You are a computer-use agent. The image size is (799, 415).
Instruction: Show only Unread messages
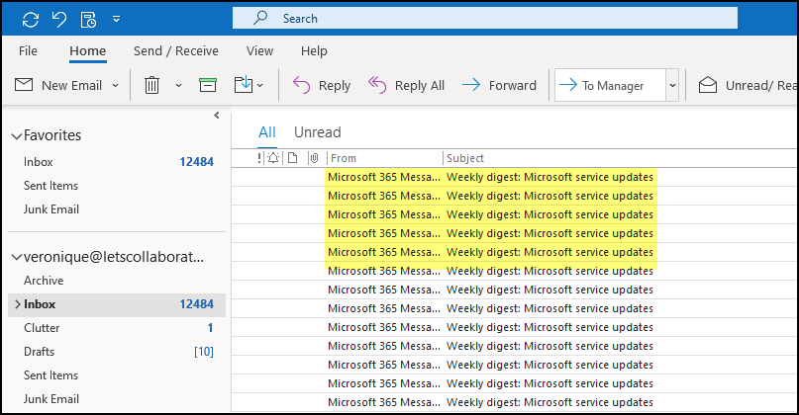pos(317,132)
